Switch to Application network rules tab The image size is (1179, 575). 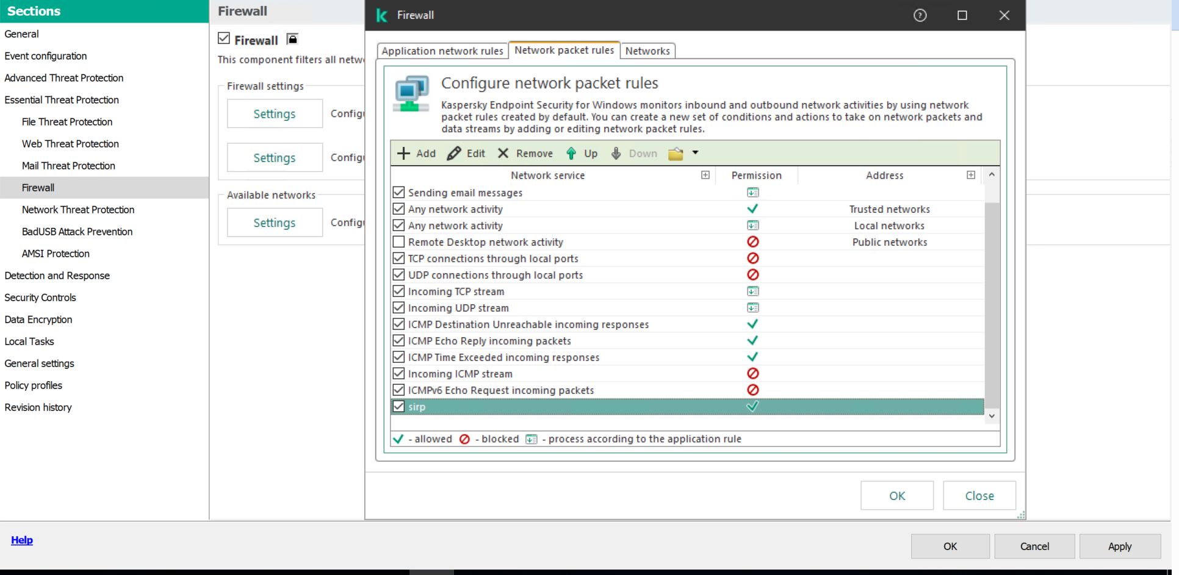click(442, 51)
